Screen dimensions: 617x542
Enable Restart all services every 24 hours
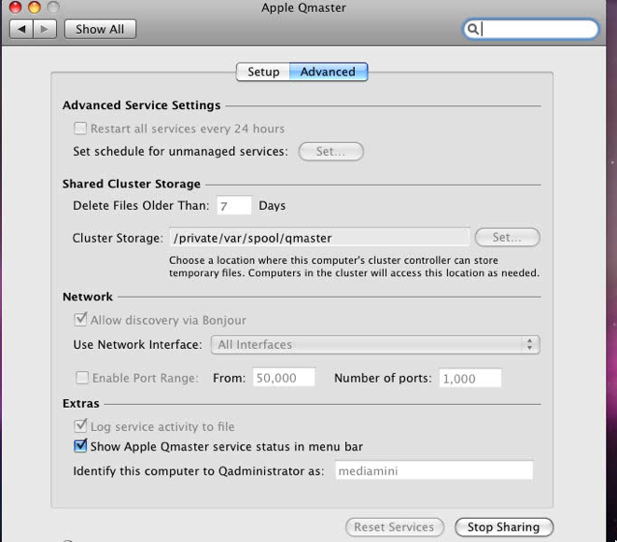point(80,128)
